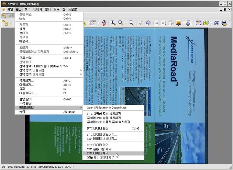
Task: Click the browser tree icon in the toolbar
Action: tap(5, 23)
